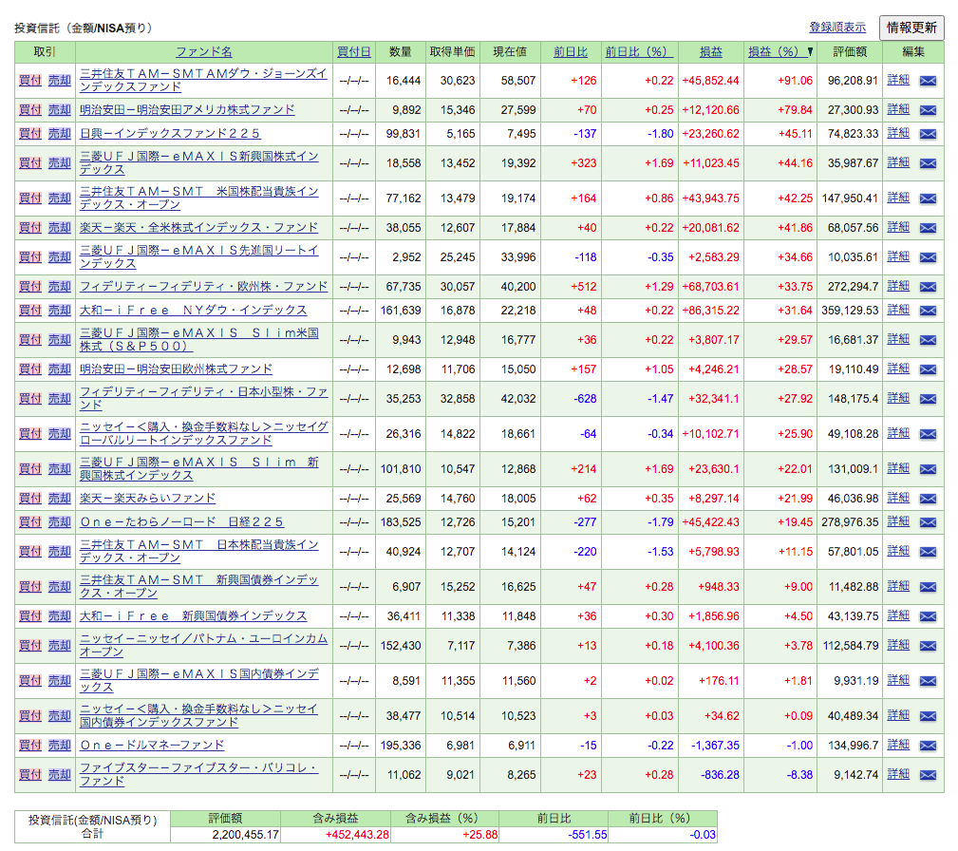The image size is (958, 851).
Task: Open fund page 明治安田欧州株式ファンド
Action: click(176, 369)
